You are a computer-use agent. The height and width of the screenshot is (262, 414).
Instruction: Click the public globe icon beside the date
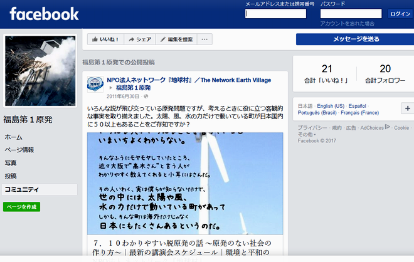(146, 97)
